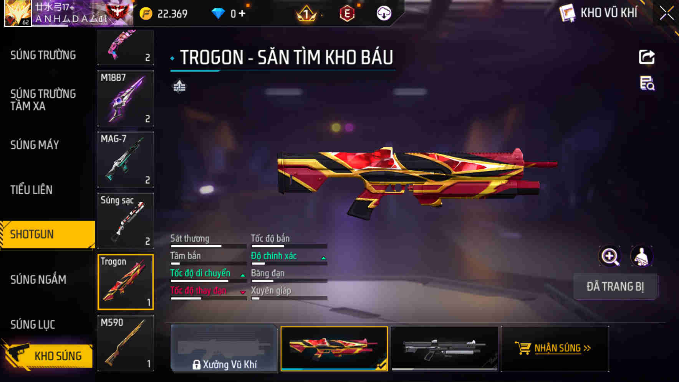679x382 pixels.
Task: Click the weapon attribute icon below title
Action: [179, 86]
